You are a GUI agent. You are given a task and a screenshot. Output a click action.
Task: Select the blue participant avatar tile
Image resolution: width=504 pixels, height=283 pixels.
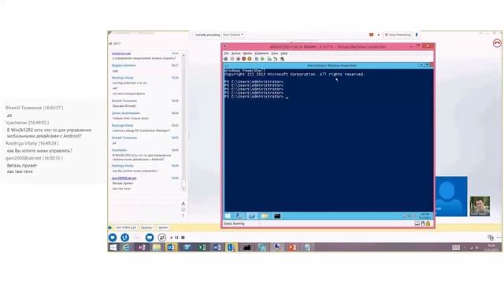pos(451,196)
